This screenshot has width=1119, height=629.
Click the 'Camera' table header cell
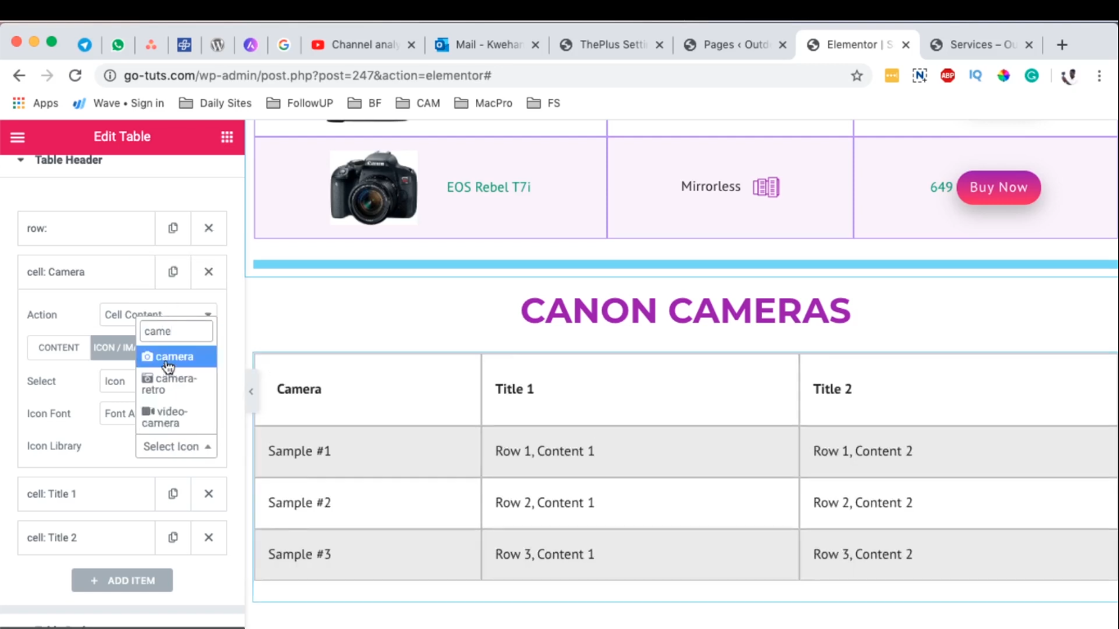[368, 389]
